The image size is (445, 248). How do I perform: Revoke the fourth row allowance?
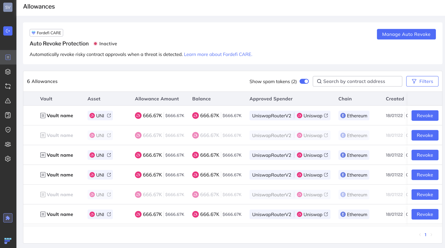(x=425, y=175)
